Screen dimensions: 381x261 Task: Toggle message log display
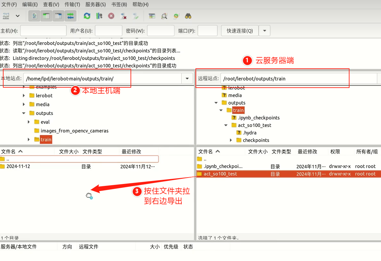(34, 16)
